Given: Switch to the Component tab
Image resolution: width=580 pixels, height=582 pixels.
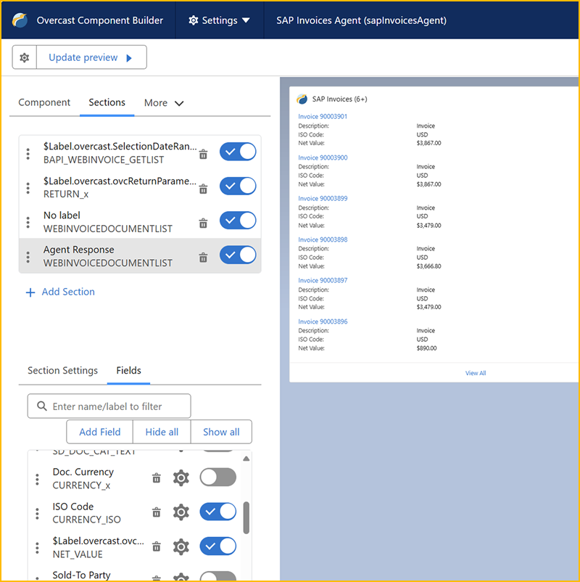Looking at the screenshot, I should coord(44,102).
